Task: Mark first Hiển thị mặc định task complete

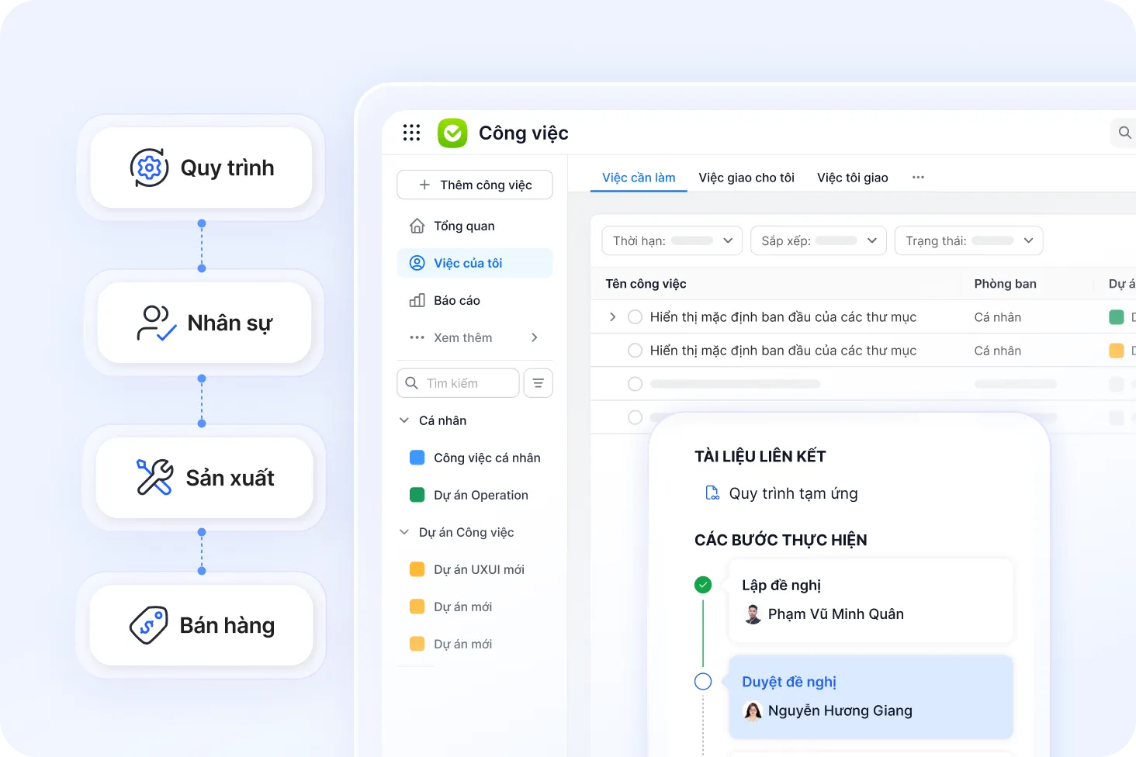Action: tap(635, 316)
